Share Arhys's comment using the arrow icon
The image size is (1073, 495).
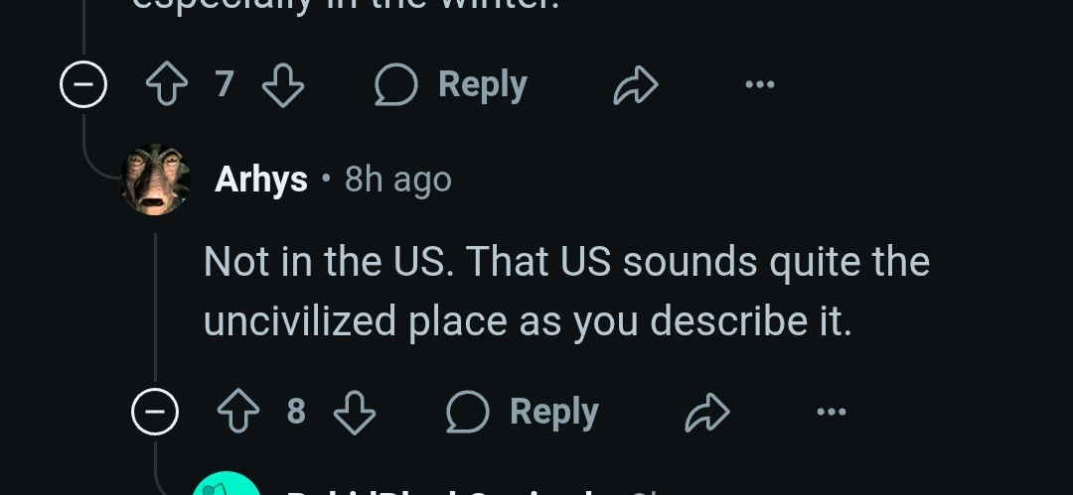coord(707,412)
